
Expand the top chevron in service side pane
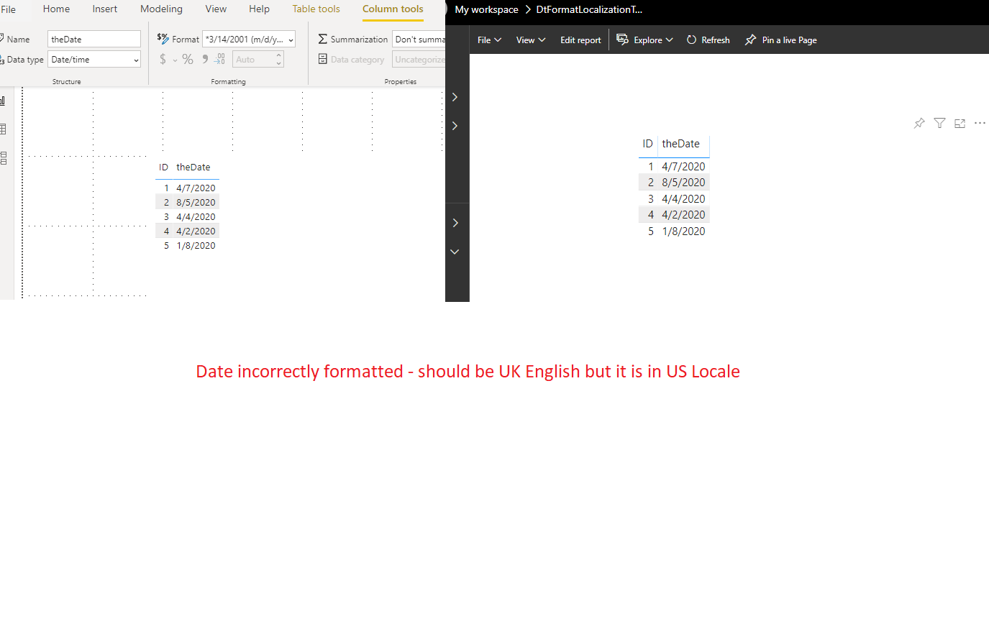(x=455, y=96)
